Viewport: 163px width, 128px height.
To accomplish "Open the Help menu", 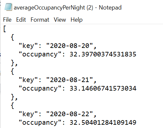I will (76, 20).
